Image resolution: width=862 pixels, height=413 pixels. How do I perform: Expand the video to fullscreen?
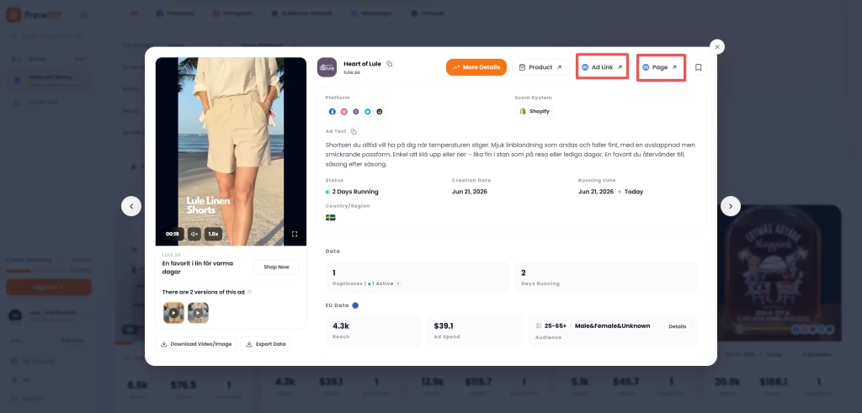(295, 234)
